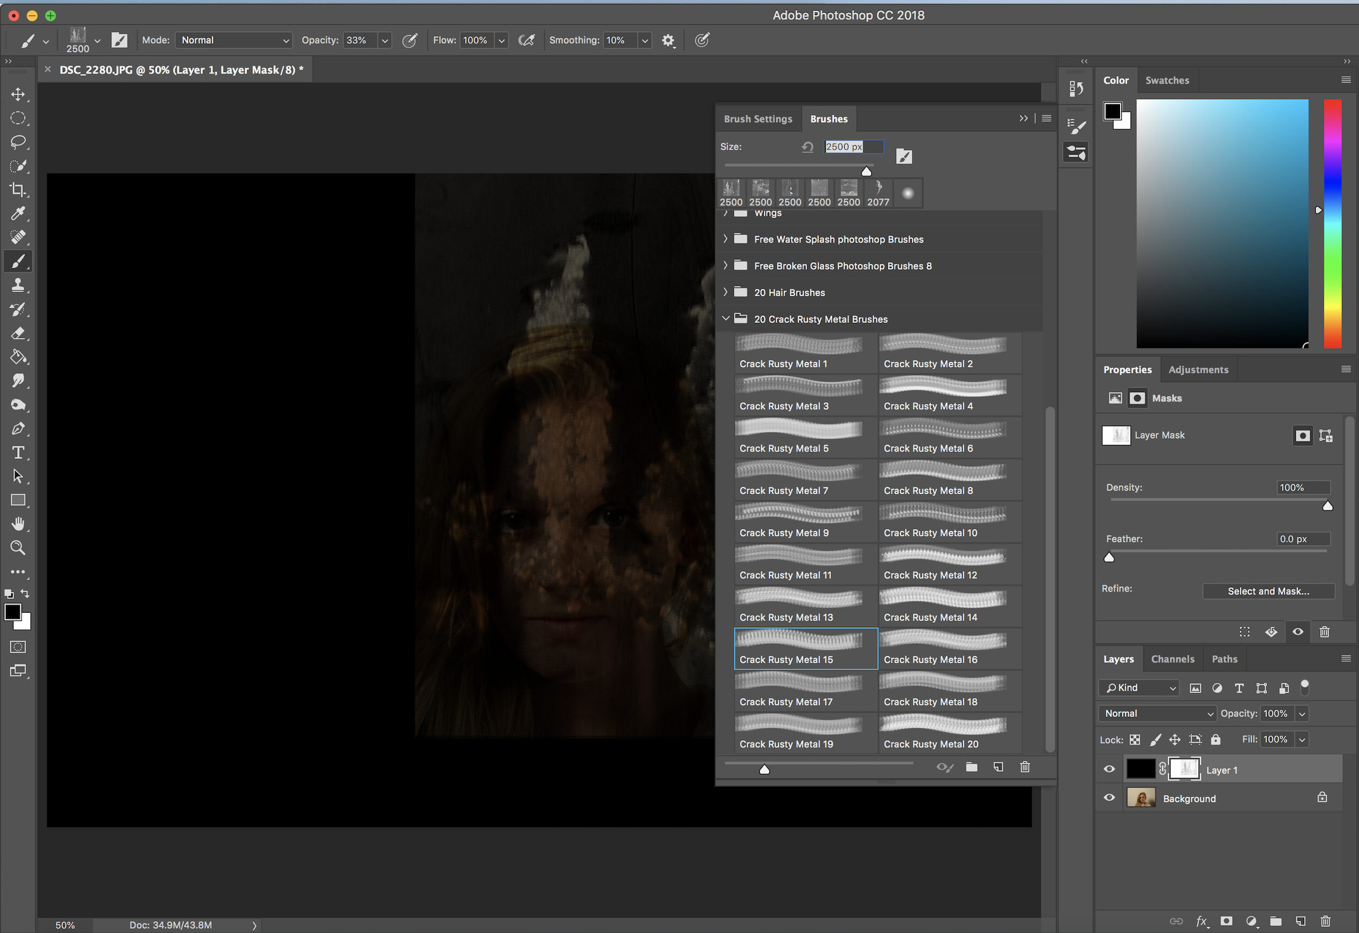
Task: Select the Eyedropper tool
Action: [18, 213]
